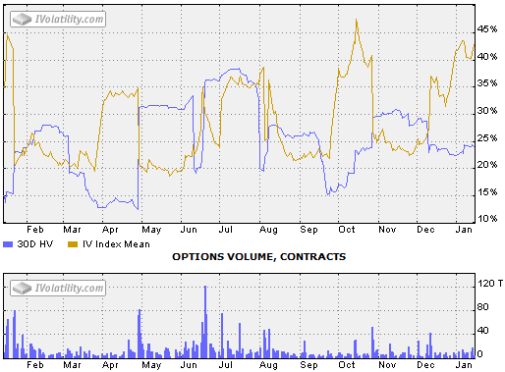Click Sep label under the volatility chart
Viewport: 505px width, 372px height.
click(309, 230)
